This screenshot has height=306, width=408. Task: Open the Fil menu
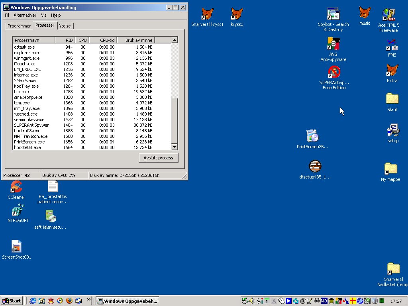tap(7, 15)
